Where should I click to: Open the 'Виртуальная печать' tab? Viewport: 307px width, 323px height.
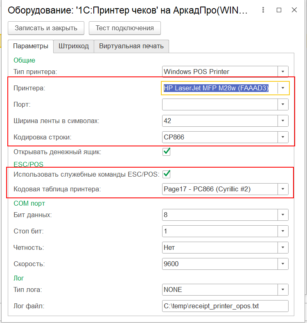131,46
